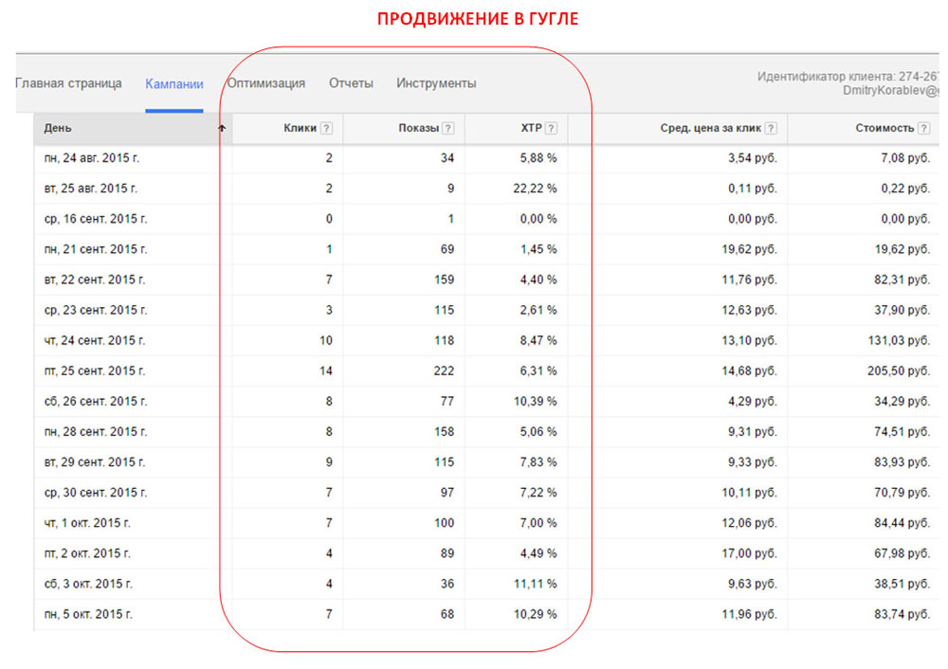Open the Оптимизация tab
Screen dimensions: 948x669
click(x=266, y=83)
